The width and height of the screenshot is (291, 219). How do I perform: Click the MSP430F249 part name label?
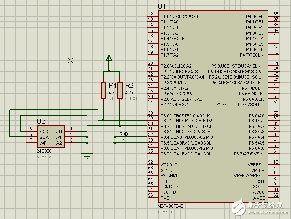(170, 206)
